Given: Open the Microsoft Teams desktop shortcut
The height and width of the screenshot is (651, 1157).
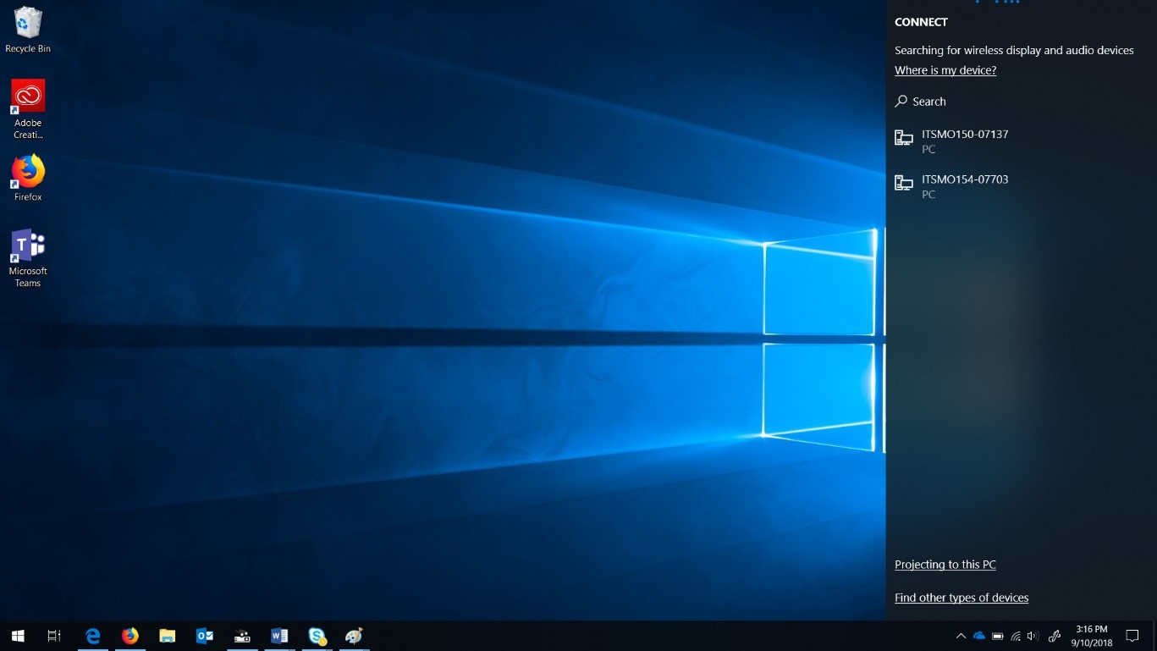Looking at the screenshot, I should coord(28,258).
